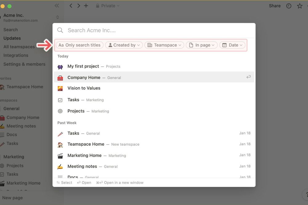Click the Share button
This screenshot has width=308, height=205.
274,6
